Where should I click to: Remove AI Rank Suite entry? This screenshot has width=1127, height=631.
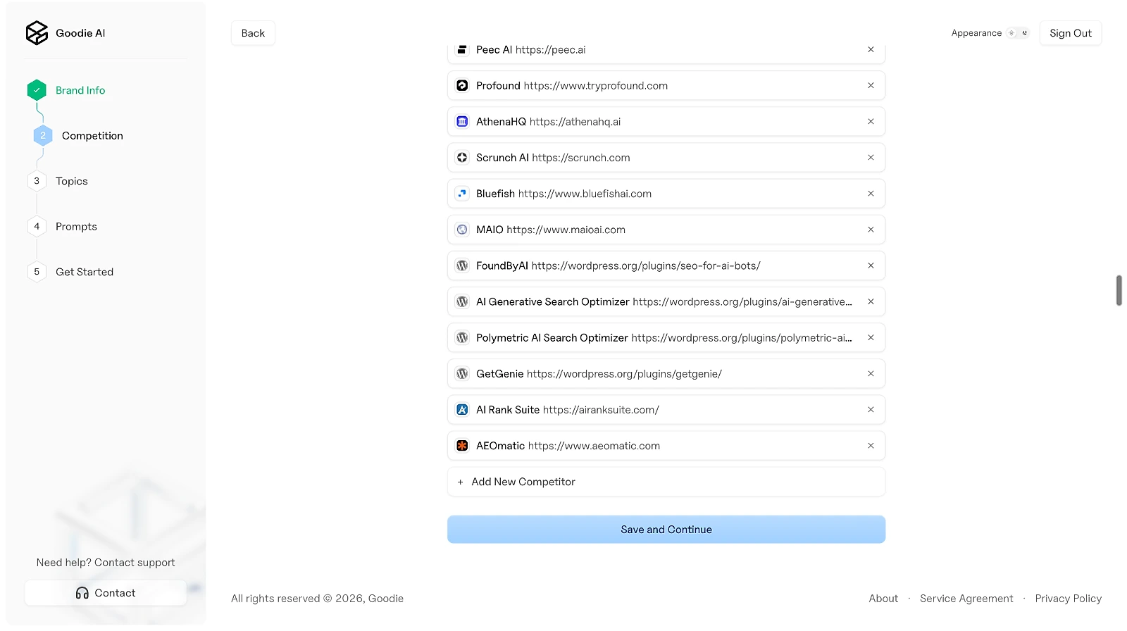point(871,409)
